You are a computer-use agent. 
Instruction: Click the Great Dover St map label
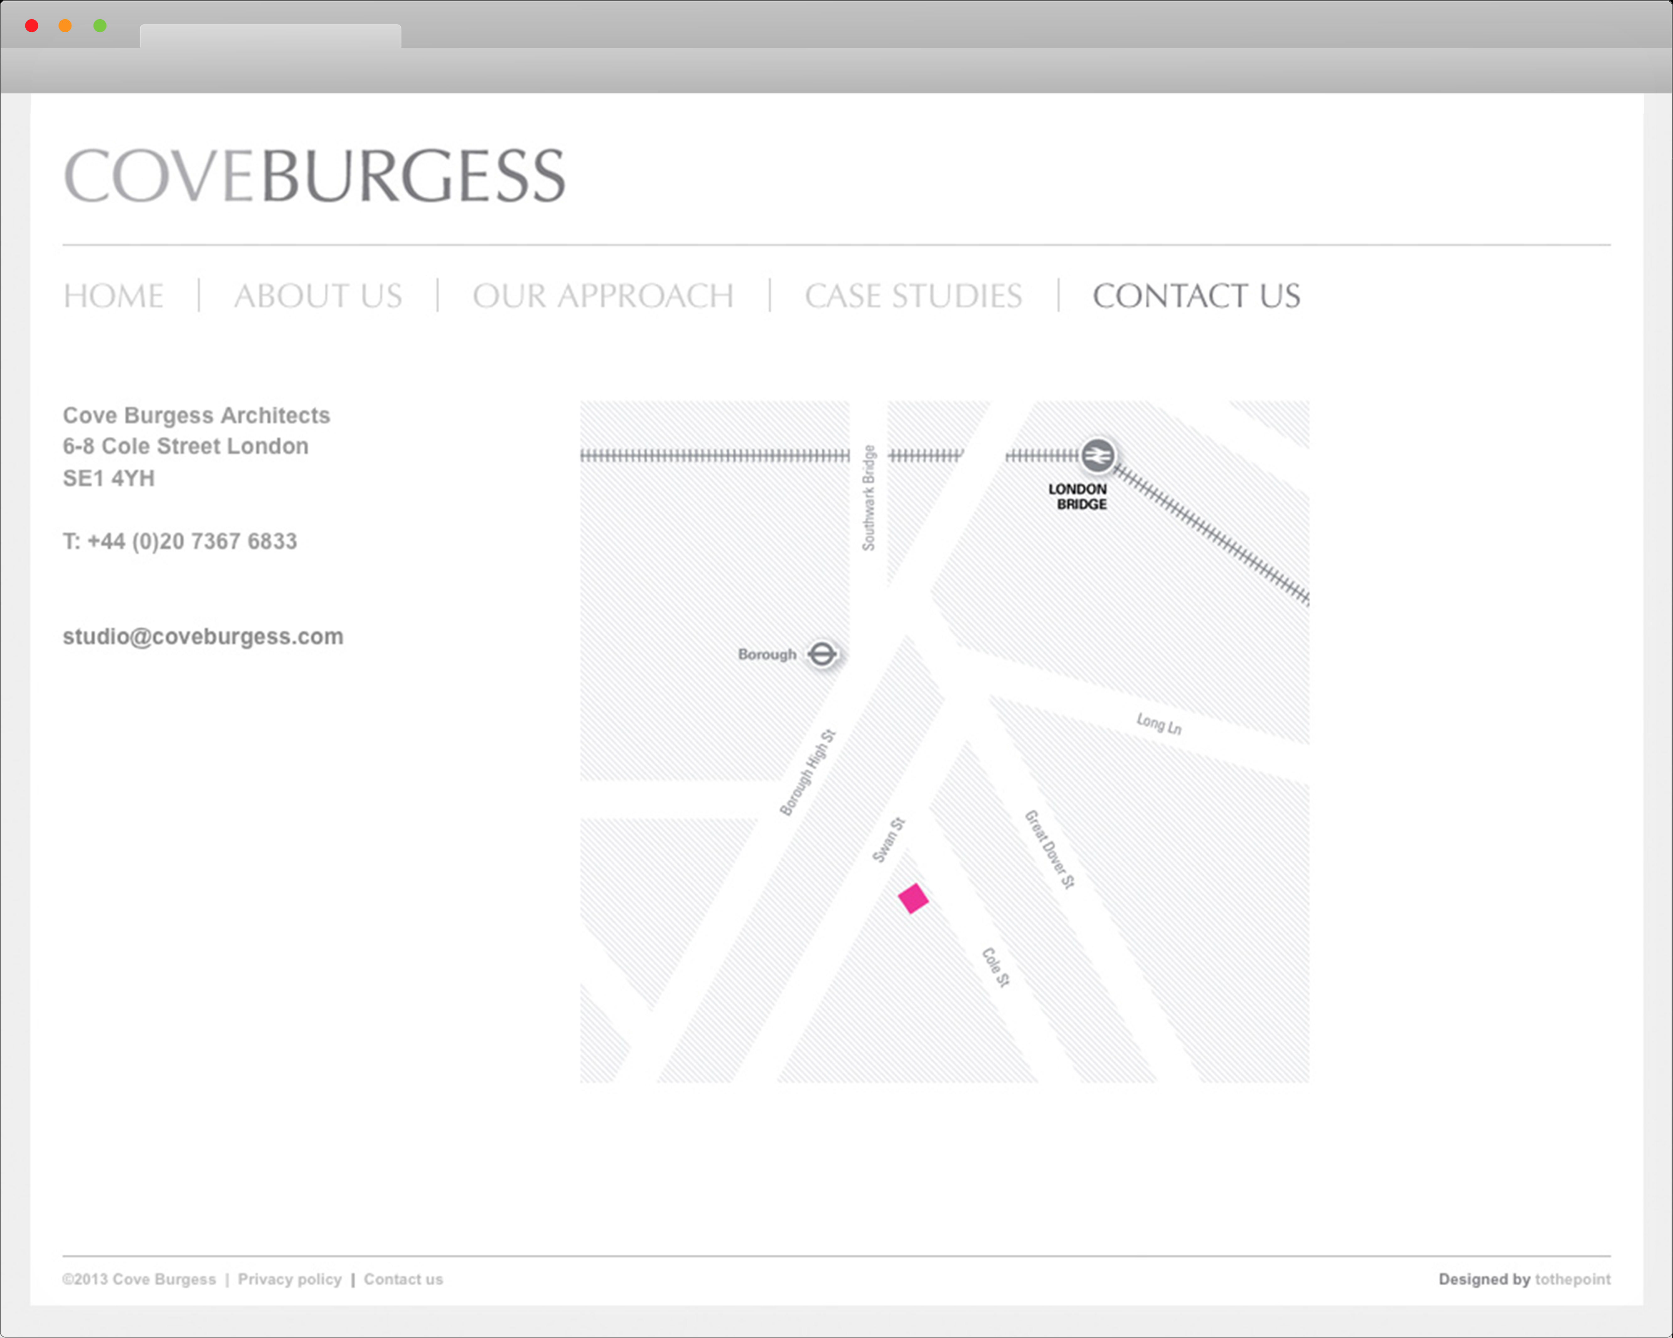1050,849
